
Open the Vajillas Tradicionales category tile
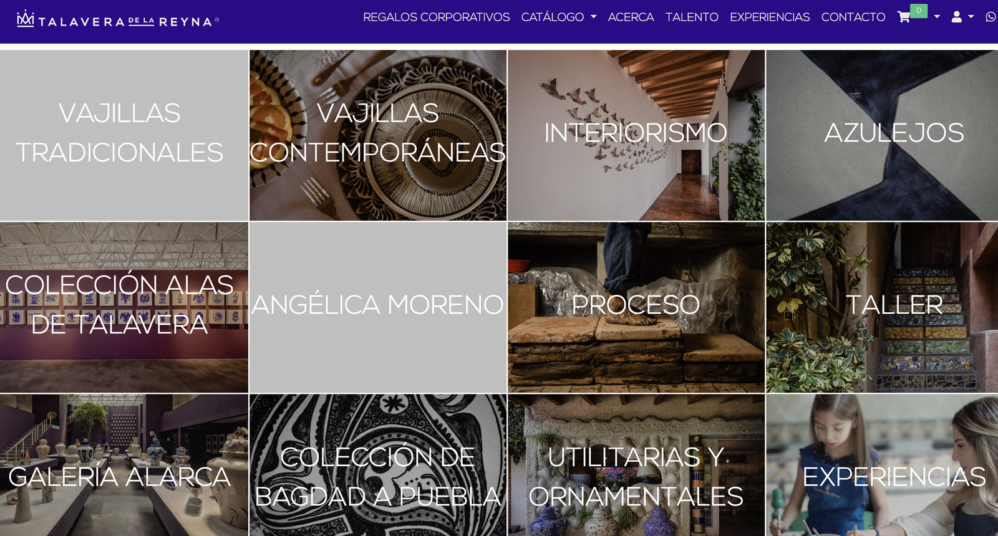[124, 135]
